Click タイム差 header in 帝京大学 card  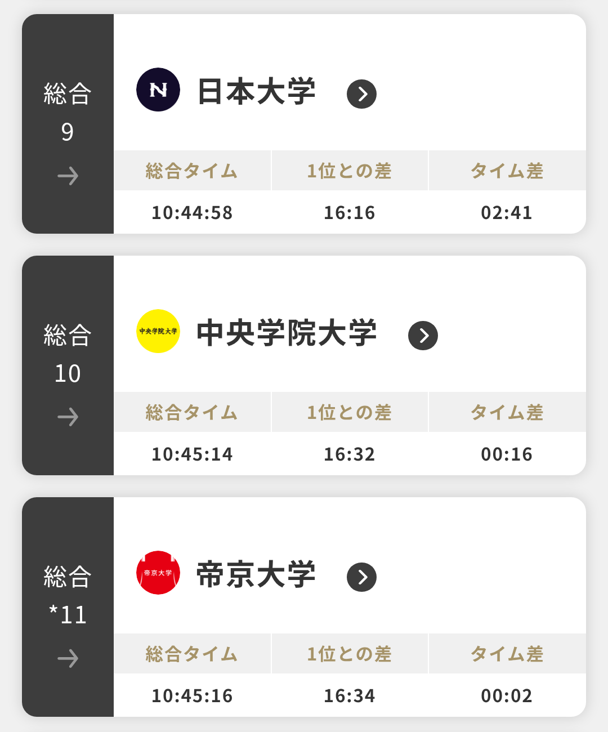[x=507, y=654]
